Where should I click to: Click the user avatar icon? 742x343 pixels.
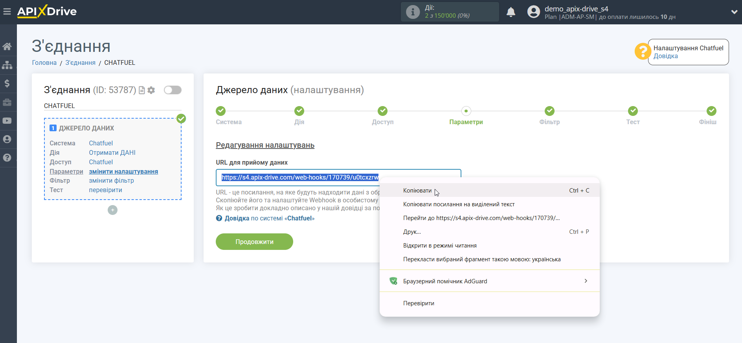pyautogui.click(x=534, y=12)
